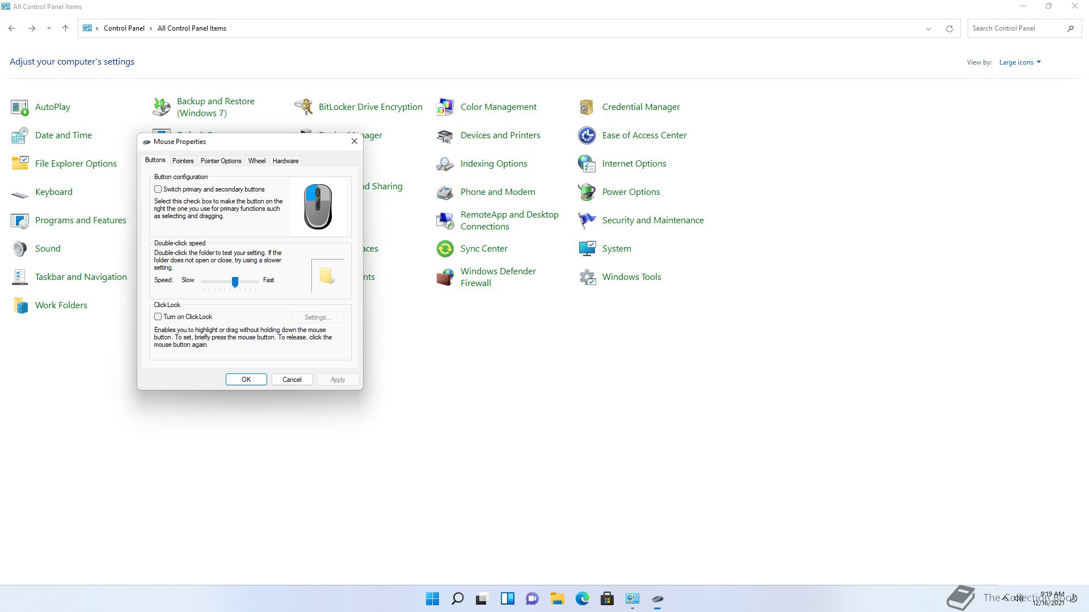Image resolution: width=1089 pixels, height=612 pixels.
Task: Switch to the Wheel tab
Action: [x=257, y=161]
